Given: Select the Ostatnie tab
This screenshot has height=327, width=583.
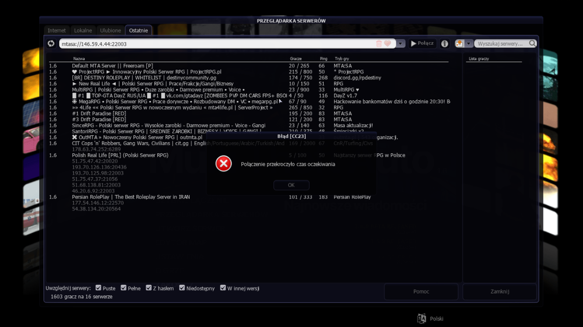Looking at the screenshot, I should 138,30.
